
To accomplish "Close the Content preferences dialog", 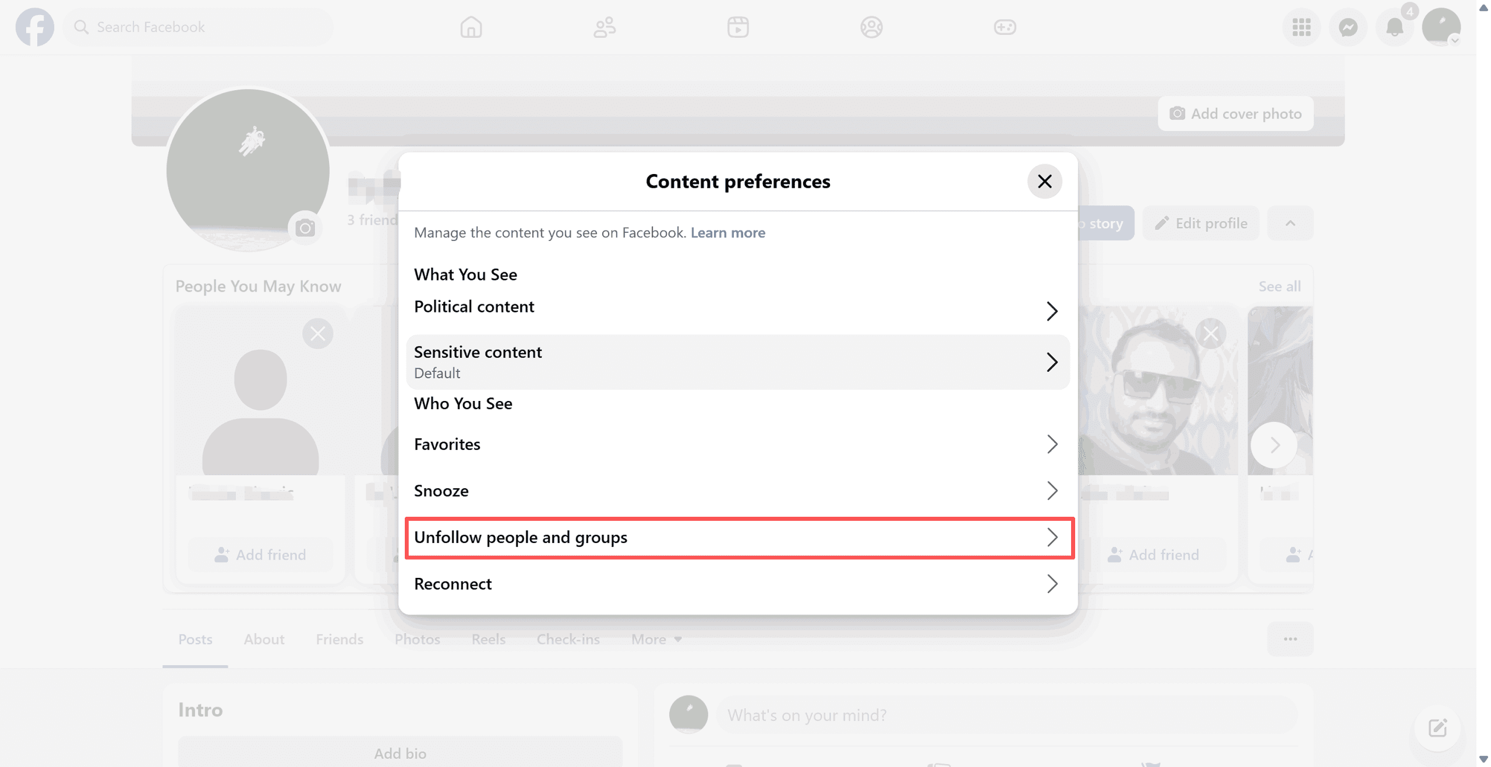I will [x=1044, y=182].
